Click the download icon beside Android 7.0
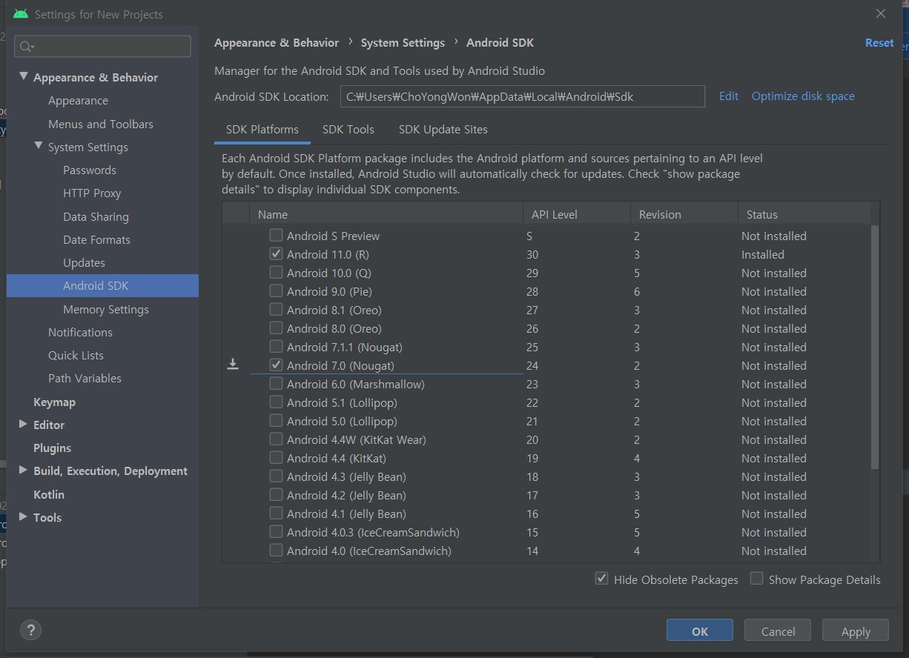This screenshot has height=658, width=909. tap(233, 365)
